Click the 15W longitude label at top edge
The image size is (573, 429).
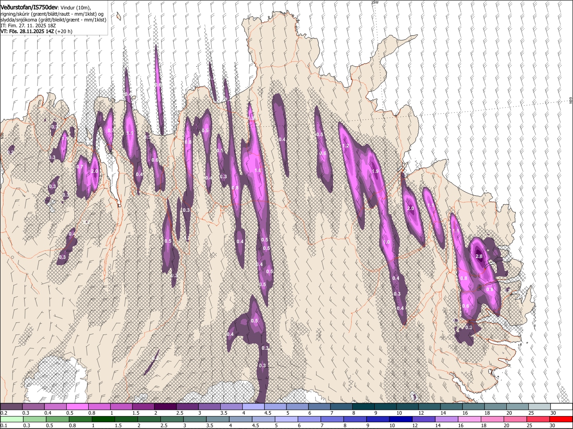(375, 2)
